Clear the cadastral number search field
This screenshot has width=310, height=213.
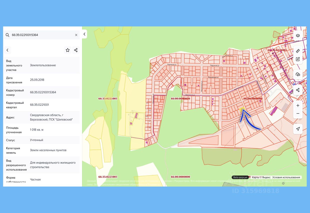(76, 35)
